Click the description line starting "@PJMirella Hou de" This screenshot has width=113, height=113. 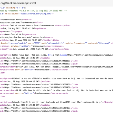[56, 79]
